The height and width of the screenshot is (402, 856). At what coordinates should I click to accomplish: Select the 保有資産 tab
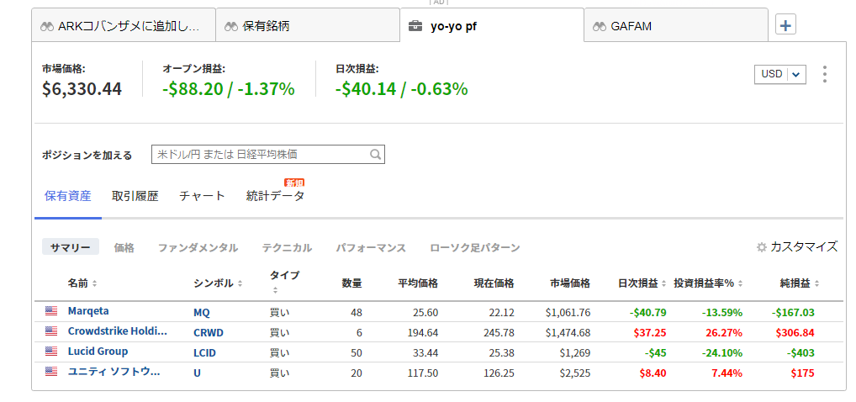click(x=68, y=196)
